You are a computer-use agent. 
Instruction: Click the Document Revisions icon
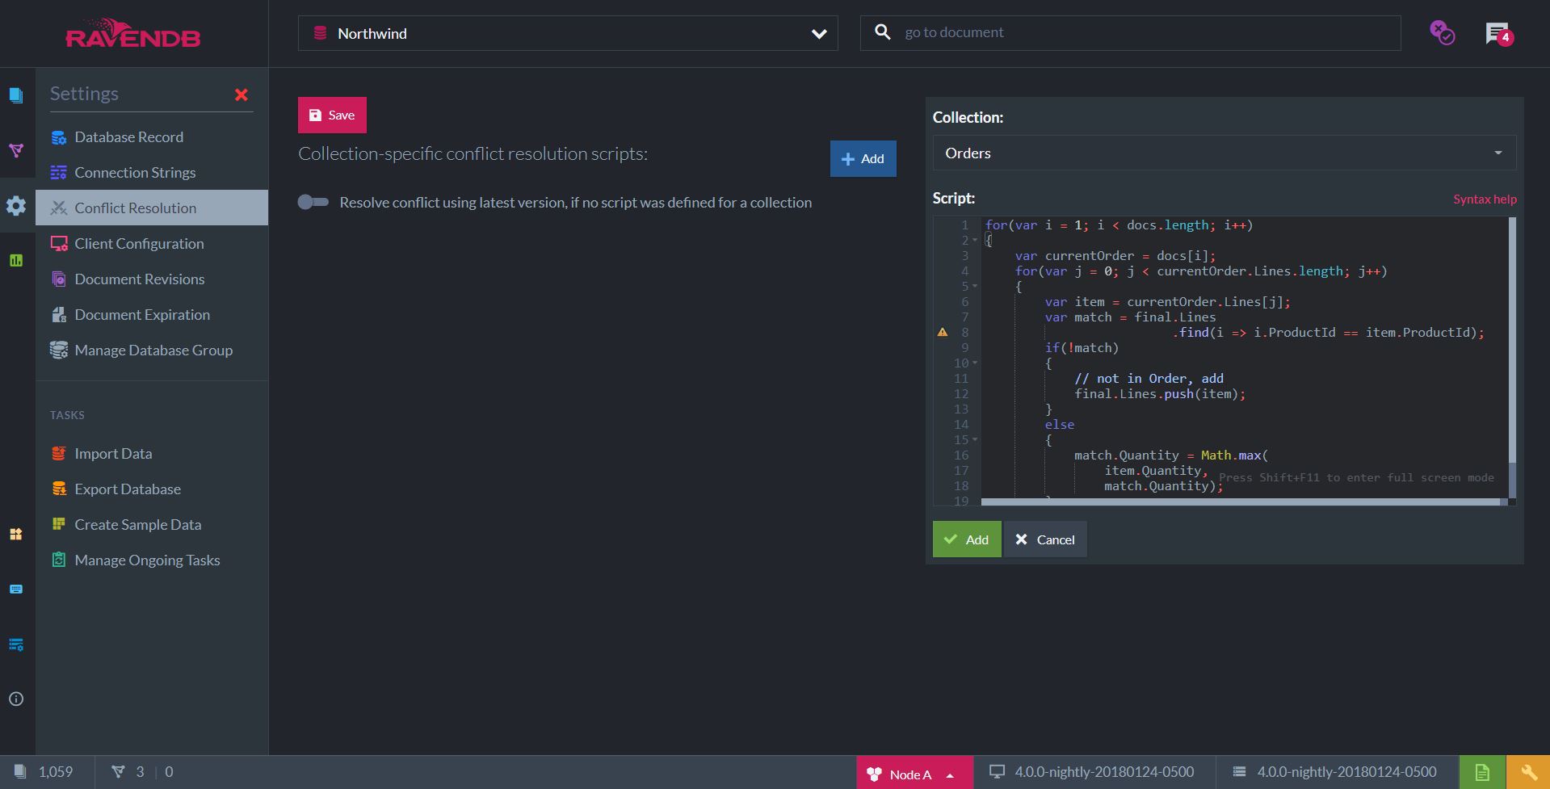tap(59, 279)
